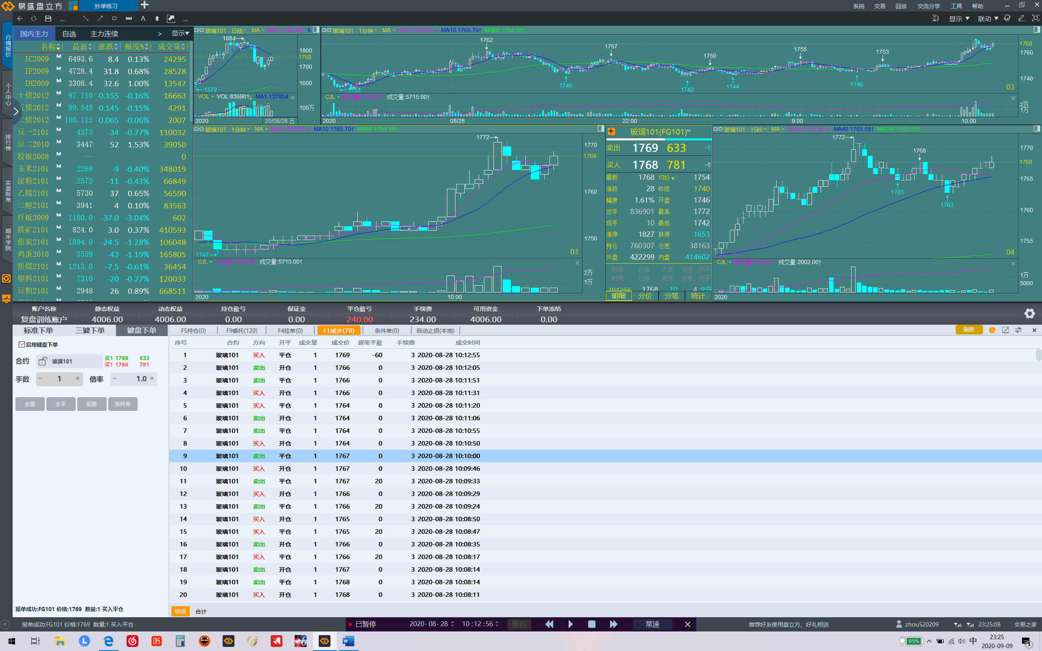Open the layout grid icon next to logo
1042x651 pixels.
pyautogui.click(x=73, y=6)
